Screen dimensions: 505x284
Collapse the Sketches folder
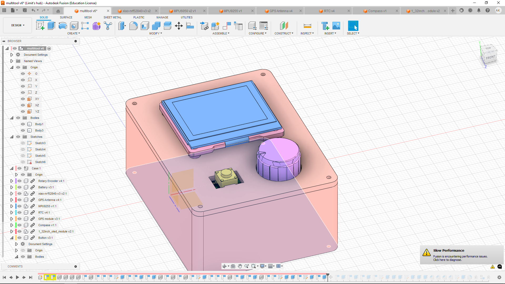[12, 137]
